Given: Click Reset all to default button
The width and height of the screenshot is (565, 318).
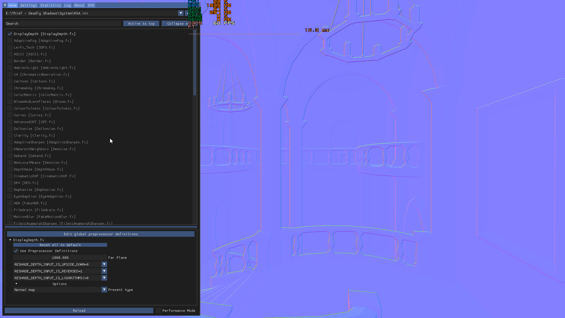Looking at the screenshot, I should (60, 245).
